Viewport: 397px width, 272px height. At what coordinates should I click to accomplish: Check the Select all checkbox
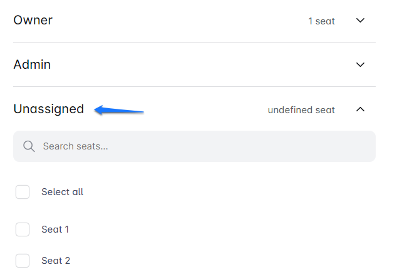point(23,192)
